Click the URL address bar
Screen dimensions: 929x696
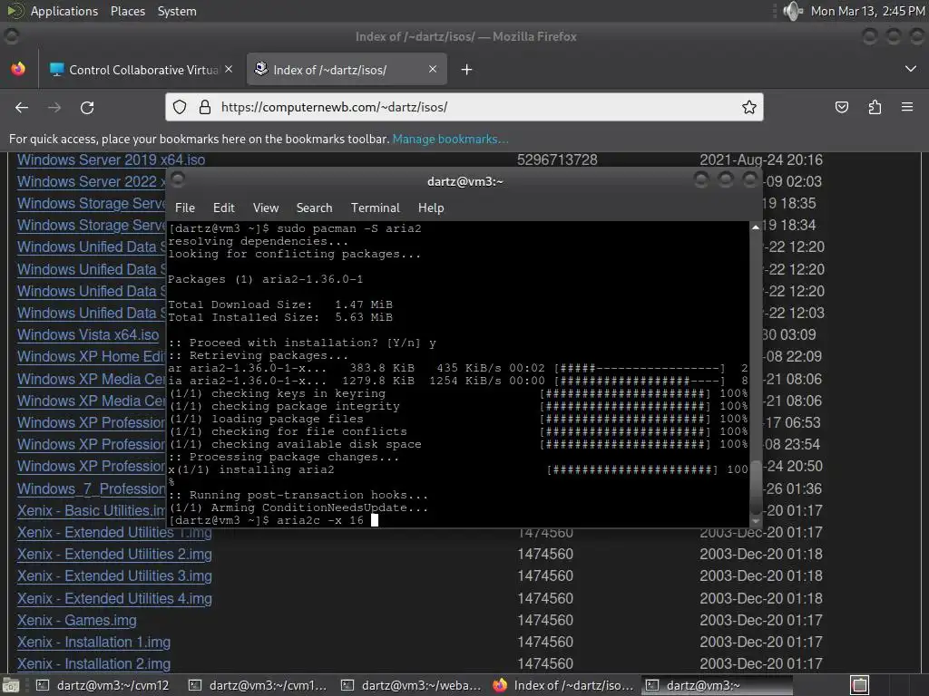(464, 107)
